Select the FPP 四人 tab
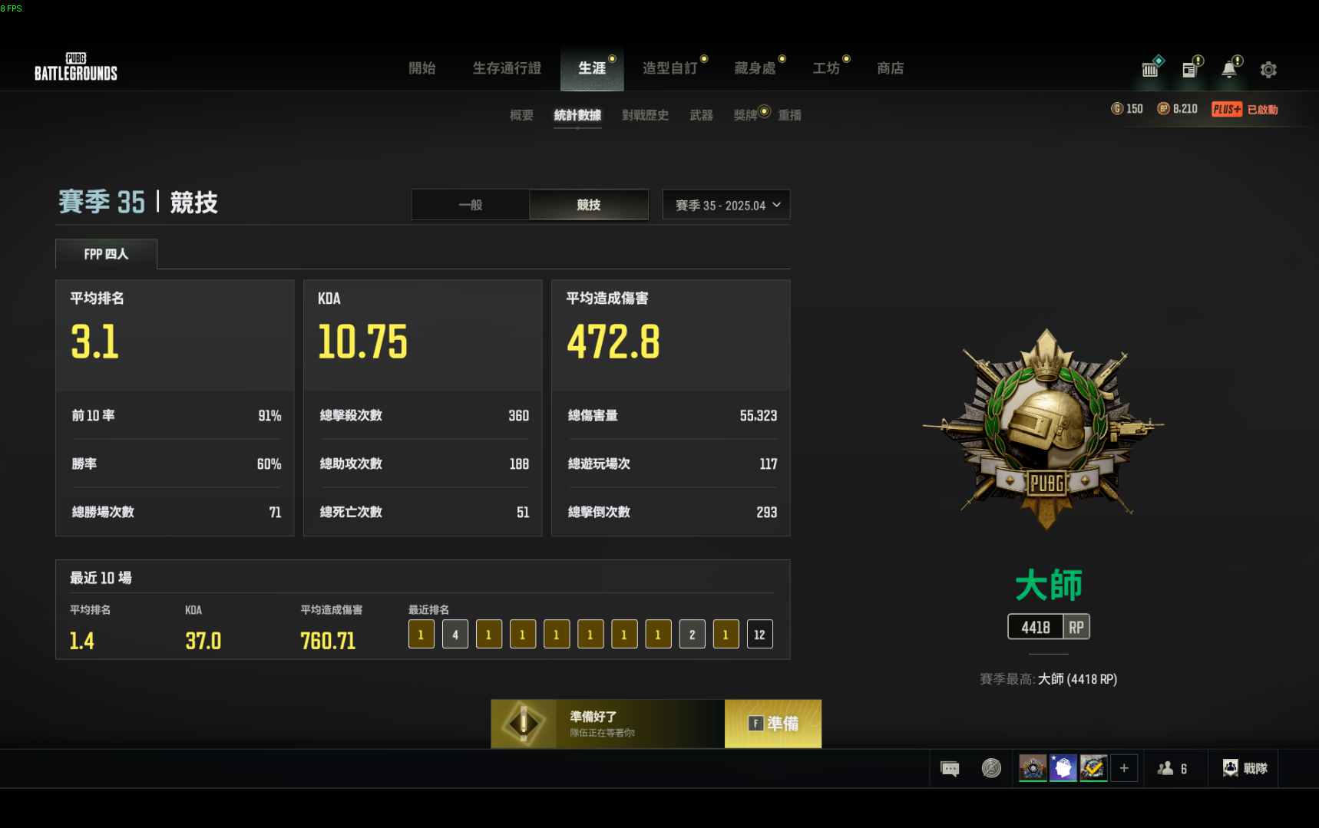Screen dimensions: 1319x828 [x=106, y=254]
